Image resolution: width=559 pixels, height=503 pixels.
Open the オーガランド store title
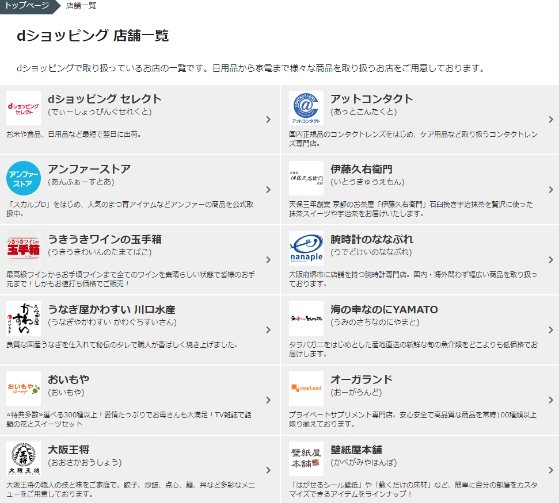tap(361, 379)
